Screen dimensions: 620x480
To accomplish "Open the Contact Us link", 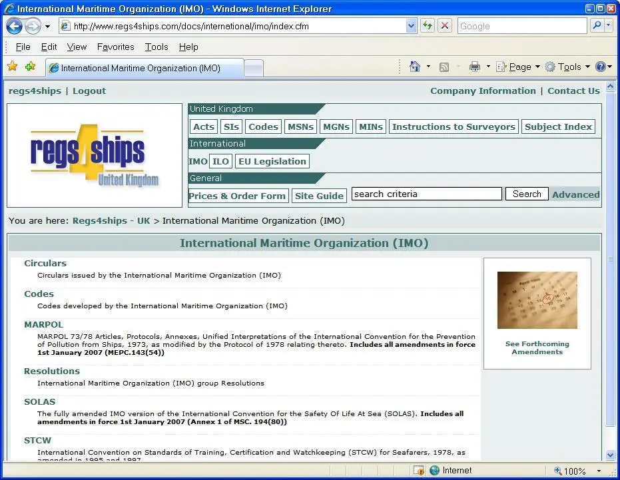I will pos(573,91).
